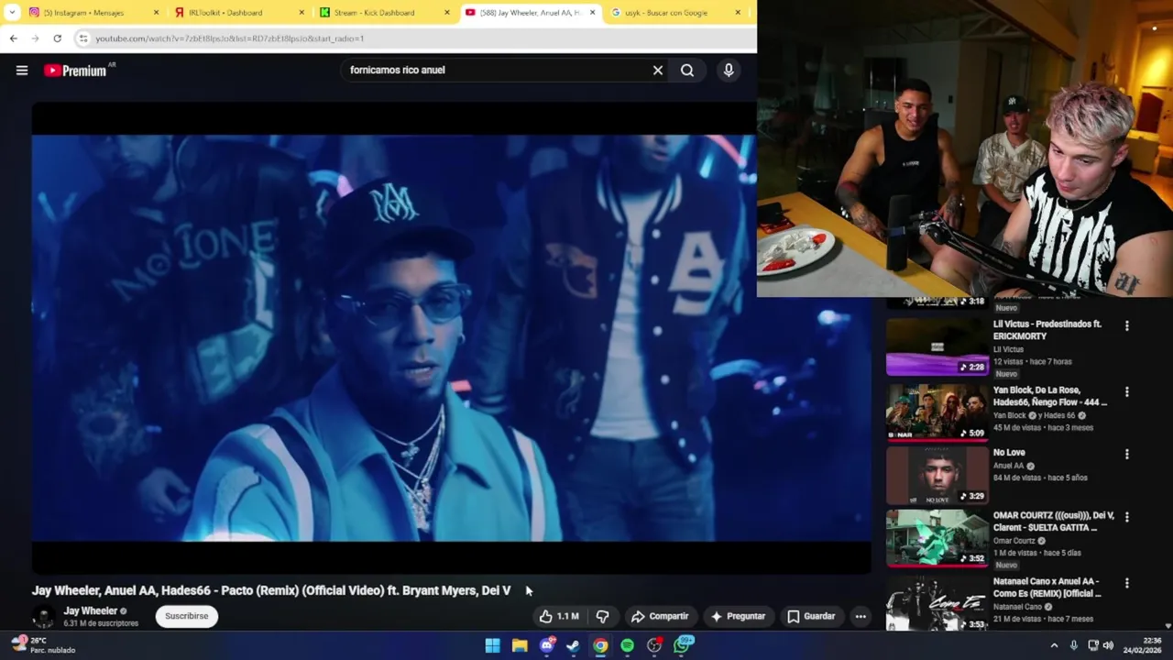Open options for Omar Courtz video
Screen dimensions: 1173x660
click(x=1126, y=517)
